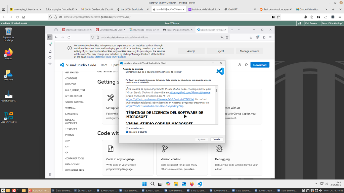Click the Windows Start button in taskbar
Screen dimensions: 344x193
pos(144,184)
